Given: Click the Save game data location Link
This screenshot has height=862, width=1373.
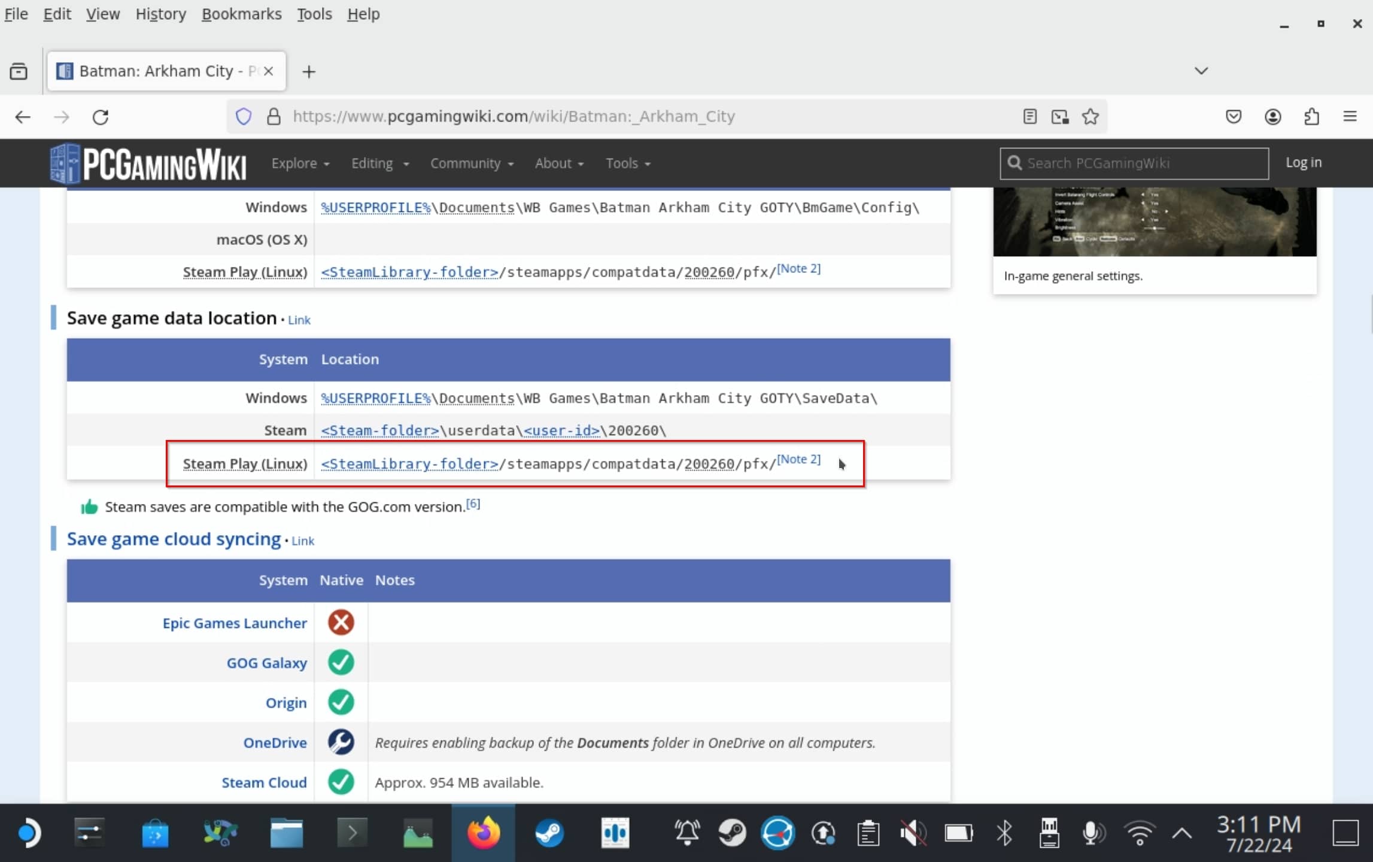Looking at the screenshot, I should tap(300, 320).
